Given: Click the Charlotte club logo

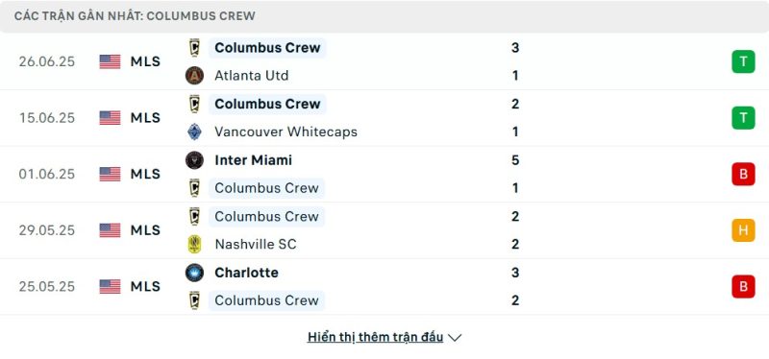Looking at the screenshot, I should 194,273.
